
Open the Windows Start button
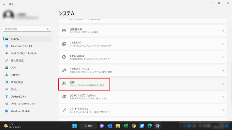pos(75,126)
